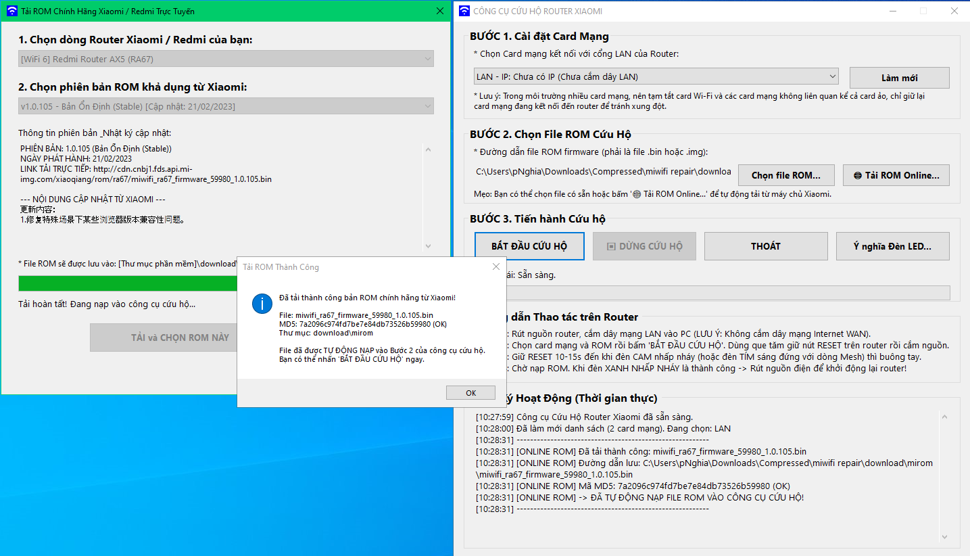Click the rescue progress bar under the status line

[728, 292]
